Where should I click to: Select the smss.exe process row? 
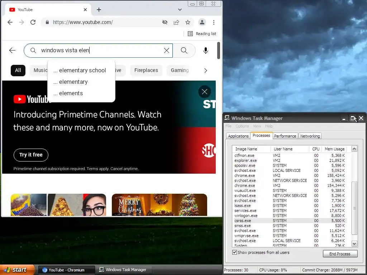click(x=290, y=226)
